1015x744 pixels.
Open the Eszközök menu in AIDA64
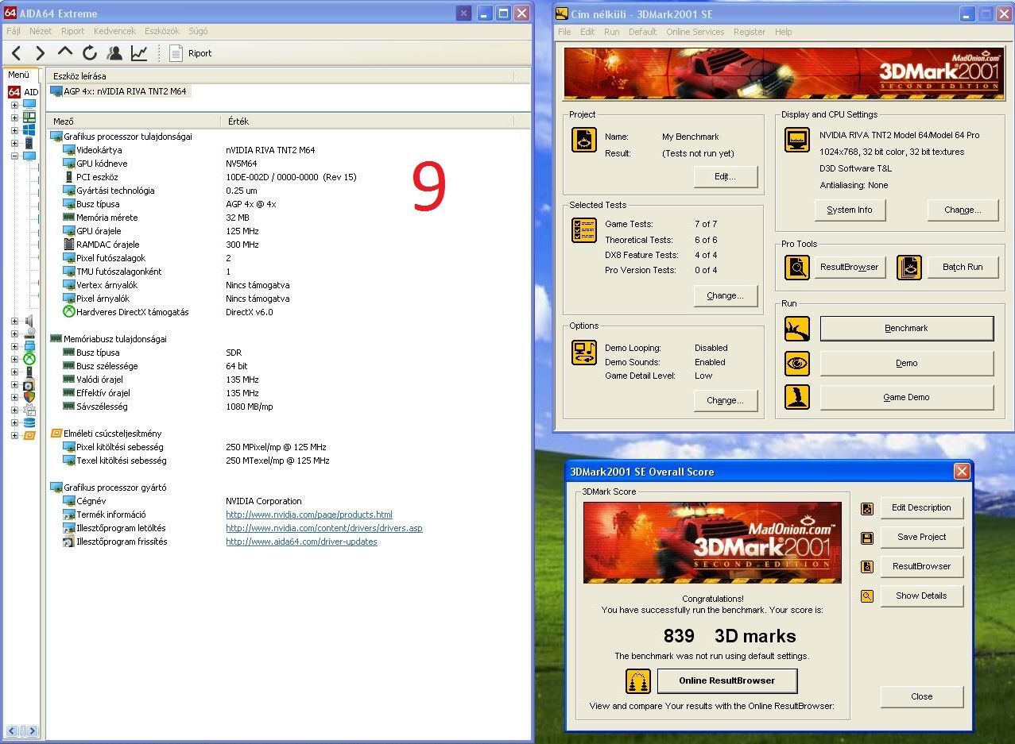(162, 31)
